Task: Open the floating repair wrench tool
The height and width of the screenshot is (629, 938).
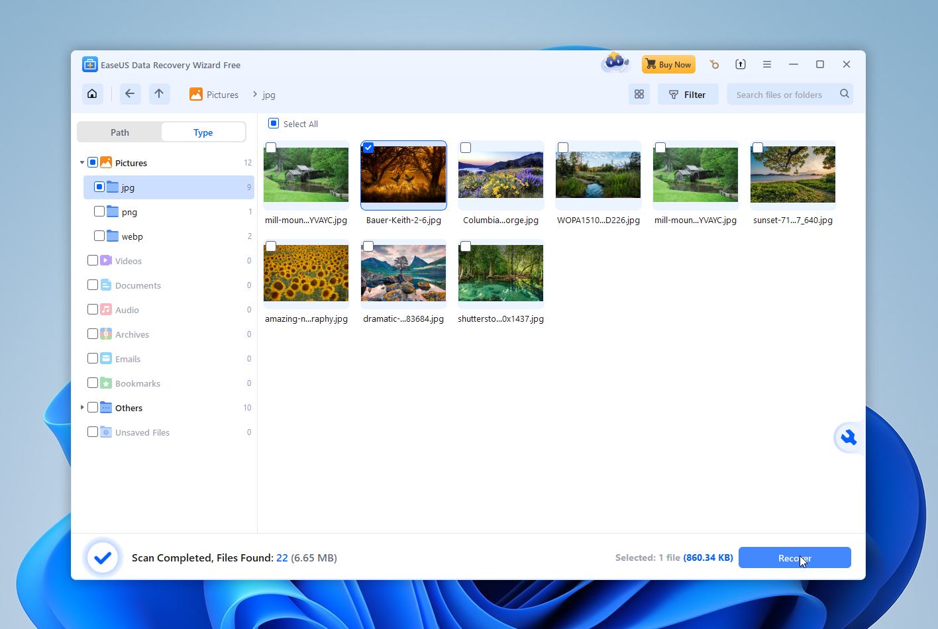Action: [848, 438]
